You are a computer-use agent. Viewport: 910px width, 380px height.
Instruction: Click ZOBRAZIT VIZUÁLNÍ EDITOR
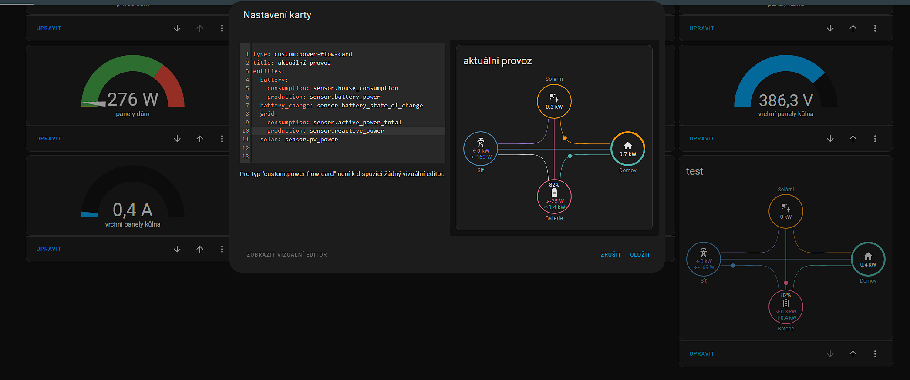coord(287,255)
